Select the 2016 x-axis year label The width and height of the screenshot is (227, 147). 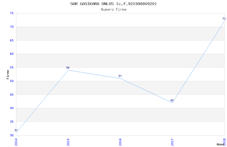[120, 142]
